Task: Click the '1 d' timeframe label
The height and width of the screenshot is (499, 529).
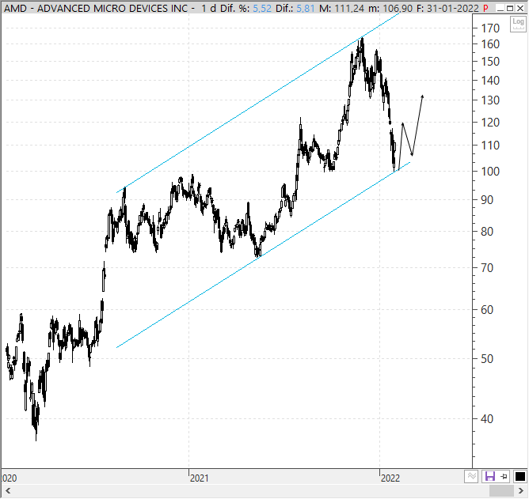Action: pos(209,9)
